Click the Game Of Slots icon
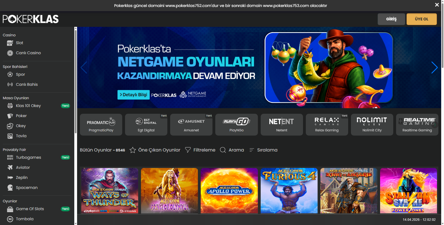444x225 pixels. 10,209
